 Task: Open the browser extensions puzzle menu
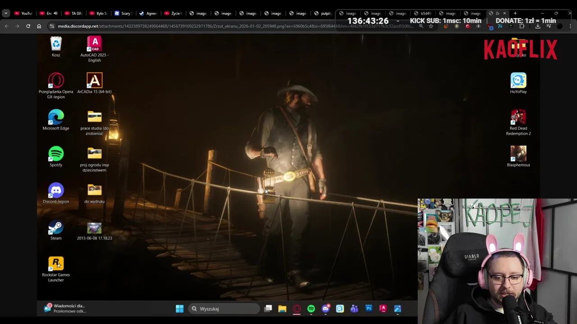[522, 26]
